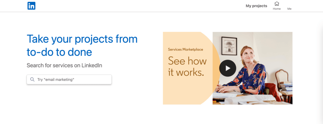Click the magnifying glass search icon
The height and width of the screenshot is (124, 323).
(x=32, y=79)
